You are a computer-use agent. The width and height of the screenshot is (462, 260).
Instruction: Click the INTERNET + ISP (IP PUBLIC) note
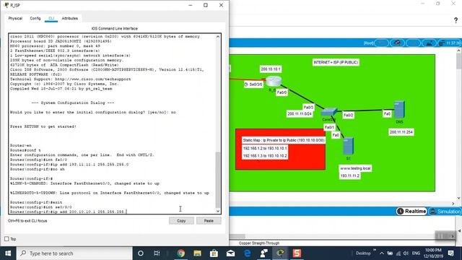(x=336, y=63)
